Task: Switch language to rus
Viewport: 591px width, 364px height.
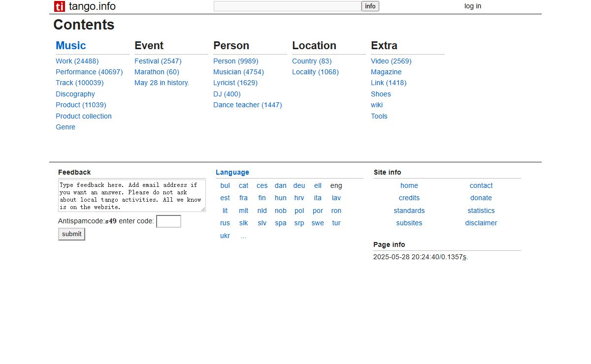Action: [225, 223]
